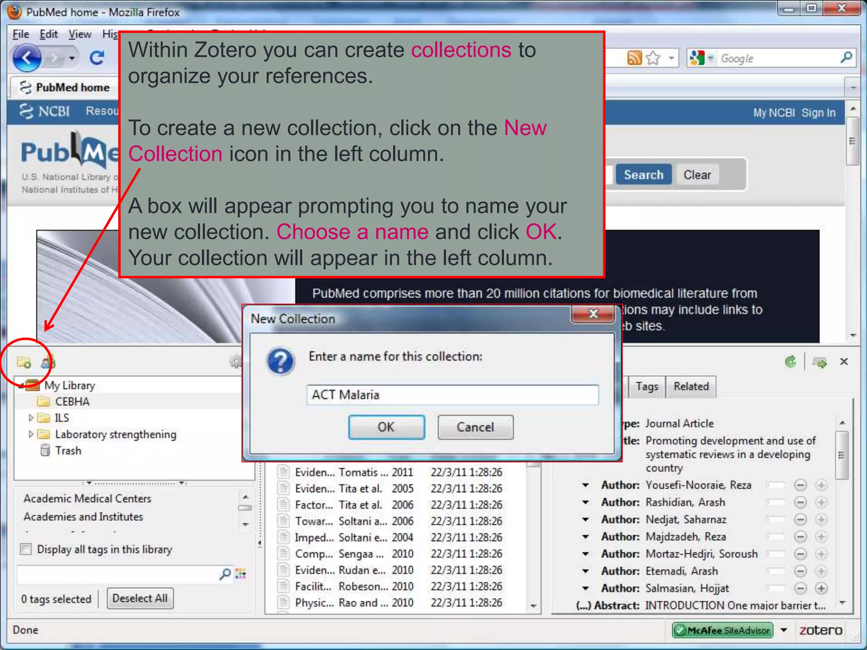Switch to the Tags tab
Viewport: 867px width, 650px height.
pos(647,387)
